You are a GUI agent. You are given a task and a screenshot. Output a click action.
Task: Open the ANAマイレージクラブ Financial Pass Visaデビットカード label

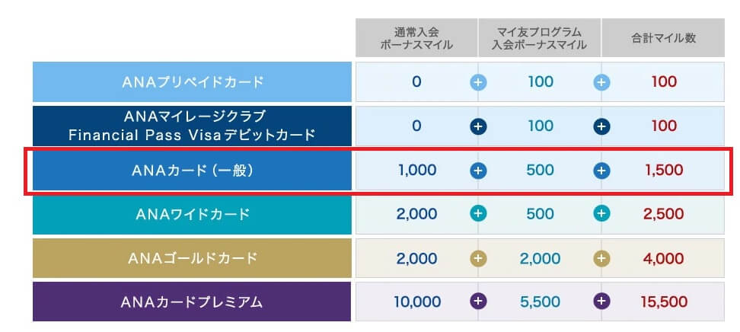click(x=193, y=126)
